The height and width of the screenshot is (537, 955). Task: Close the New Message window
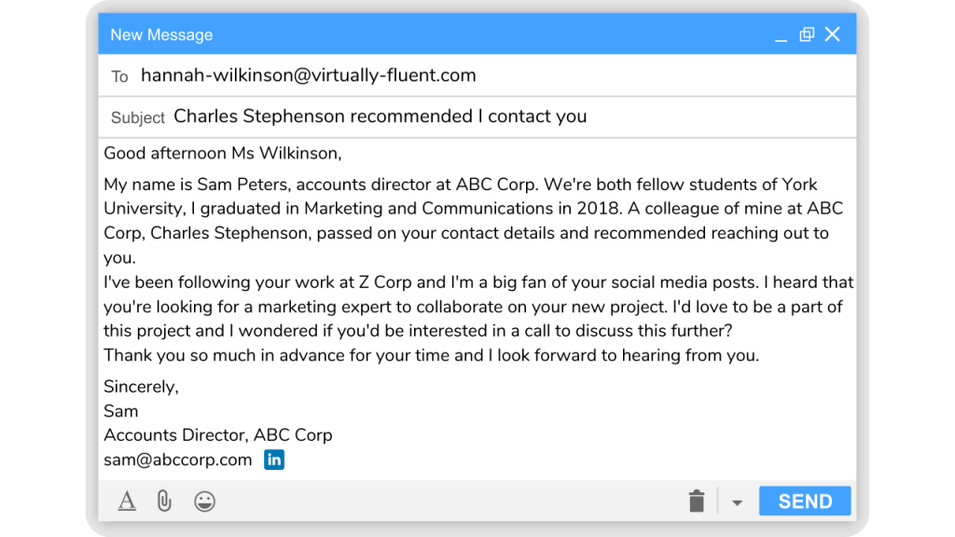[x=833, y=34]
